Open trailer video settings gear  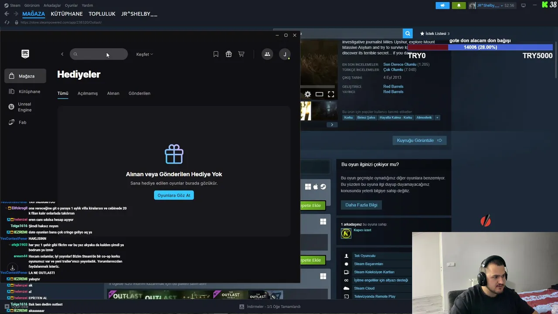coord(308,94)
